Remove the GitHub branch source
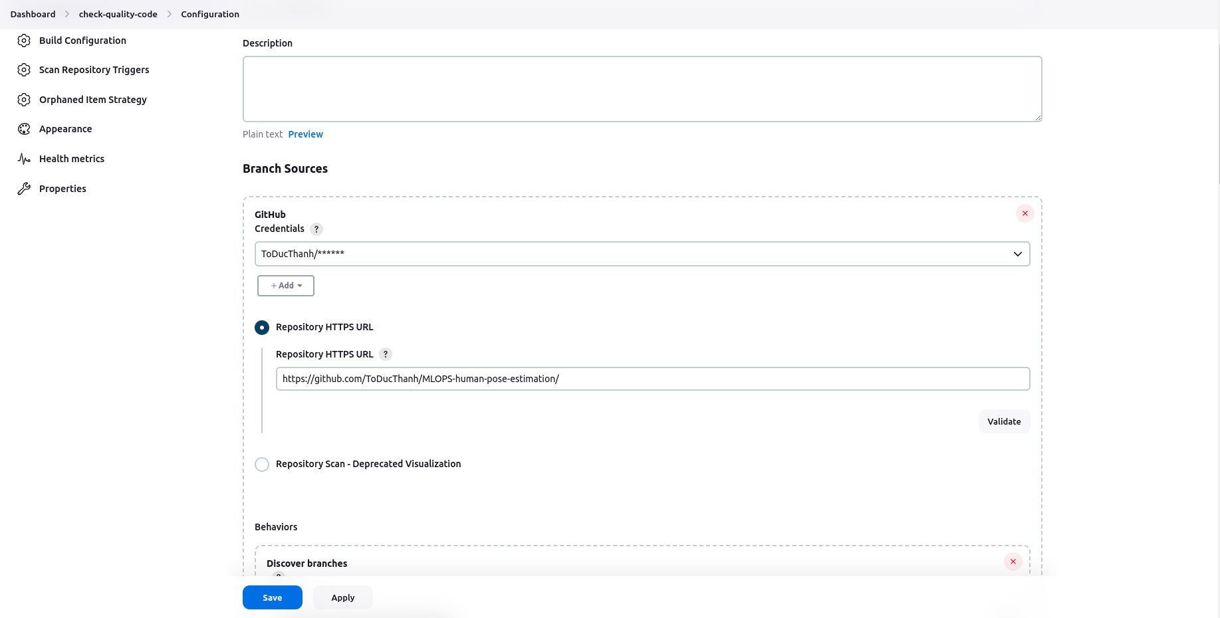The width and height of the screenshot is (1220, 618). (x=1025, y=213)
